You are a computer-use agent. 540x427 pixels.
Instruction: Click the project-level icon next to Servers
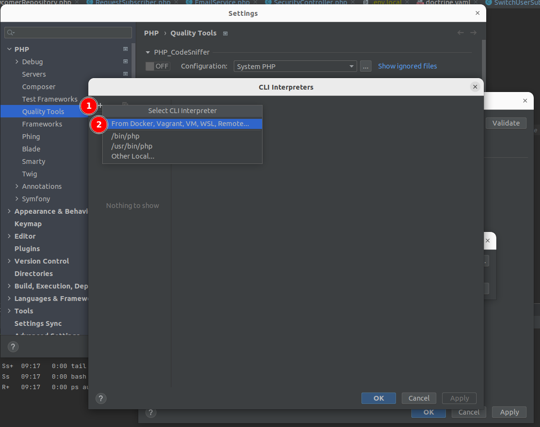click(125, 74)
